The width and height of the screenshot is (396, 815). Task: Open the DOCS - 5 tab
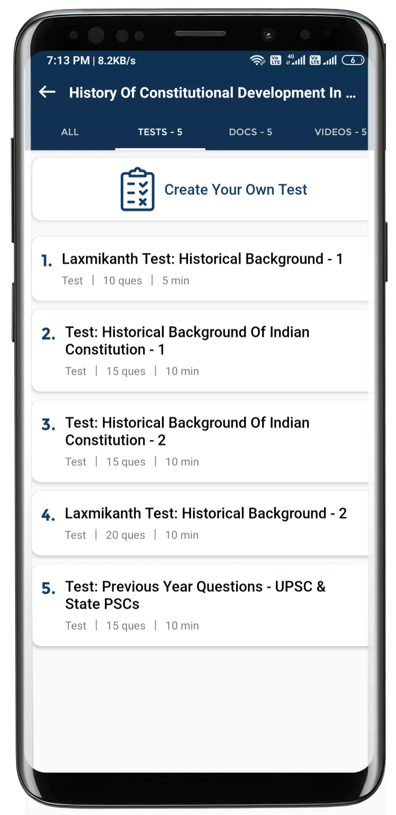[250, 132]
